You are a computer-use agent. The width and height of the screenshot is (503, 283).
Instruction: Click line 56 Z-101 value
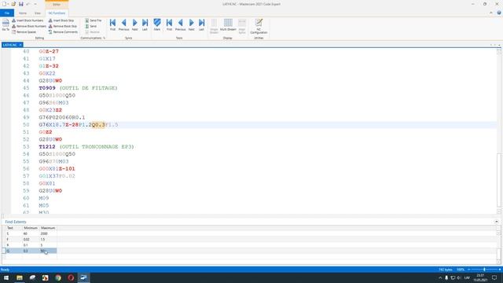point(67,169)
